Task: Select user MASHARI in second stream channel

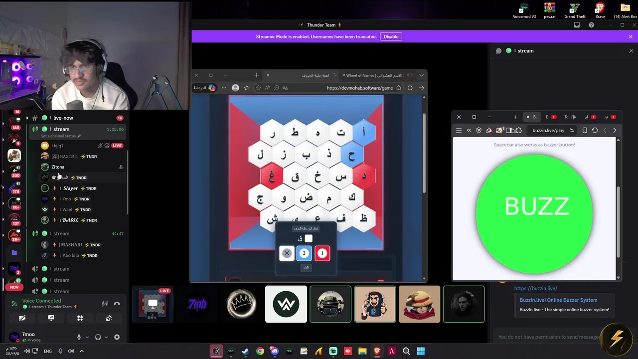Action: point(71,245)
